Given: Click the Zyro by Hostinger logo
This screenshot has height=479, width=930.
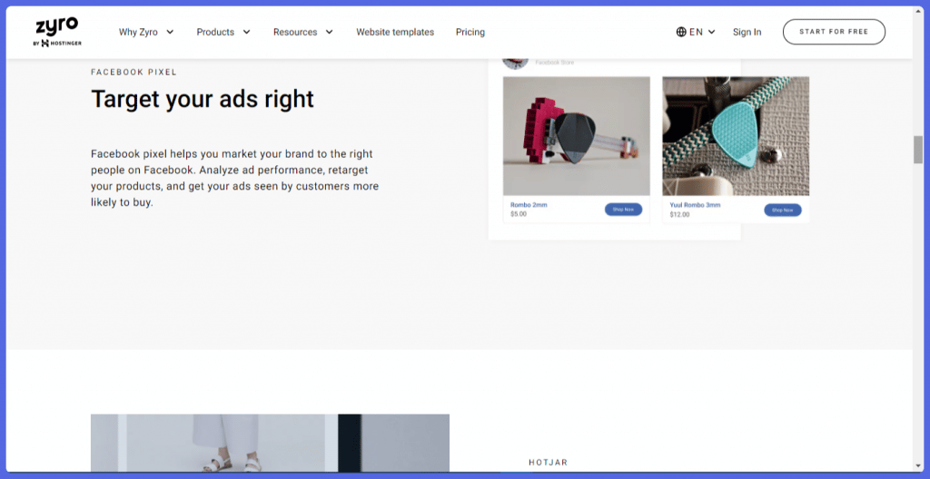Looking at the screenshot, I should pyautogui.click(x=57, y=32).
